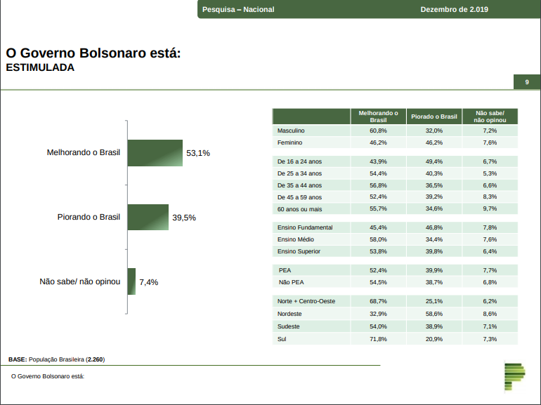This screenshot has width=541, height=405.
Task: Click the 'Piorando o Brasil' table column header
Action: 434,117
